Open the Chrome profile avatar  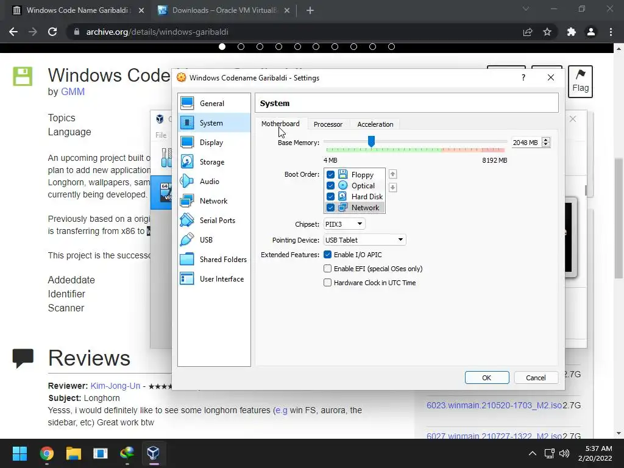591,32
